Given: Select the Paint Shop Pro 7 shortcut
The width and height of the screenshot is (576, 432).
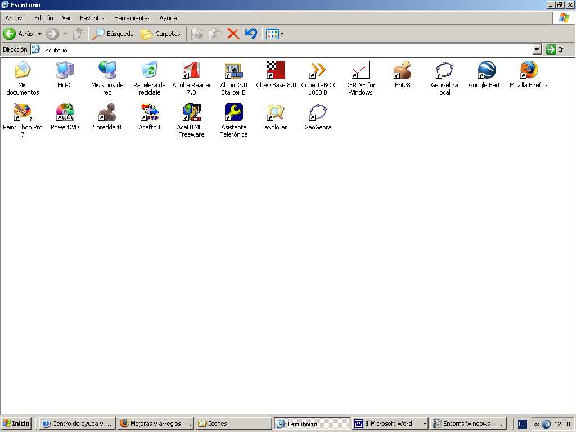Looking at the screenshot, I should (x=22, y=112).
